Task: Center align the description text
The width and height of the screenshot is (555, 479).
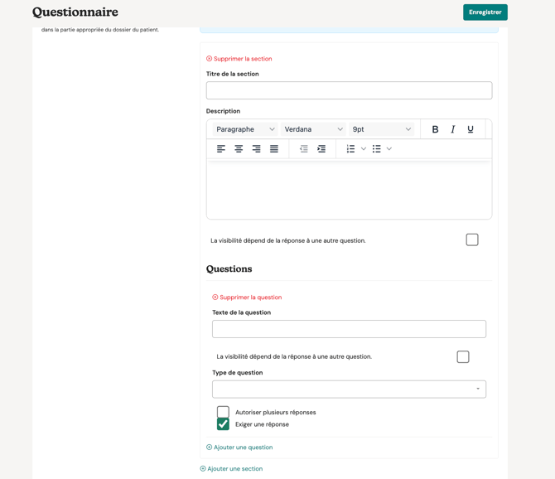Action: 239,149
